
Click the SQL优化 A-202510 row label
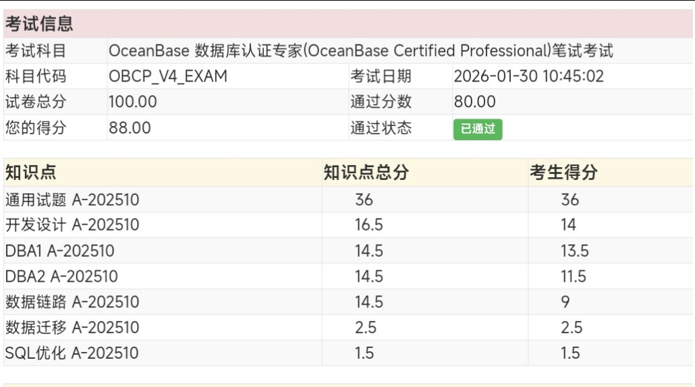tap(72, 353)
